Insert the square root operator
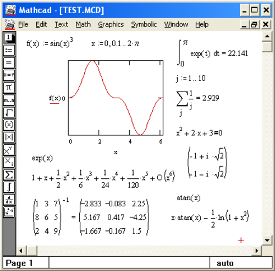The width and height of the screenshot is (275, 271). [x=9, y=112]
